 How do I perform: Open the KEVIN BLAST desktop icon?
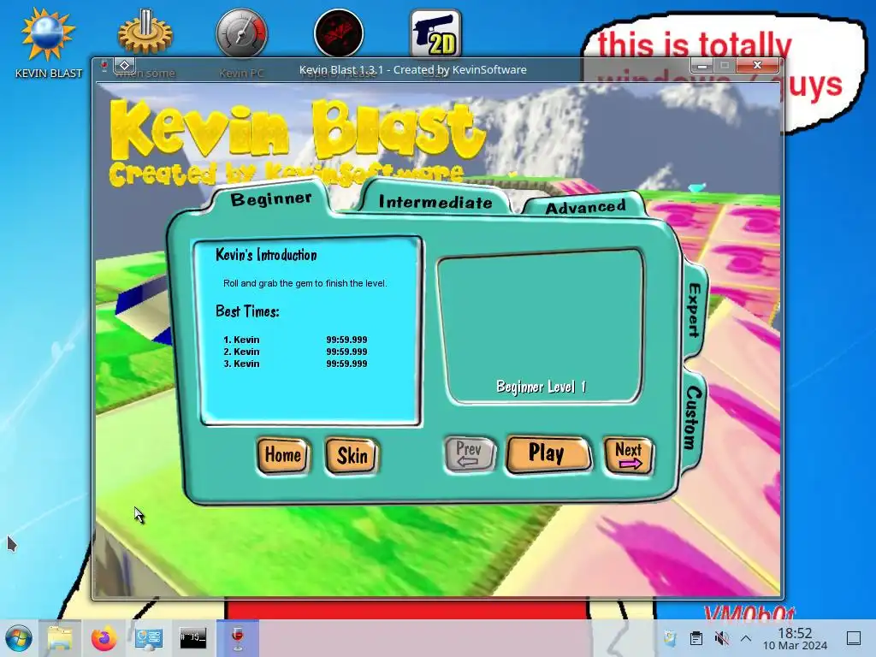[48, 43]
